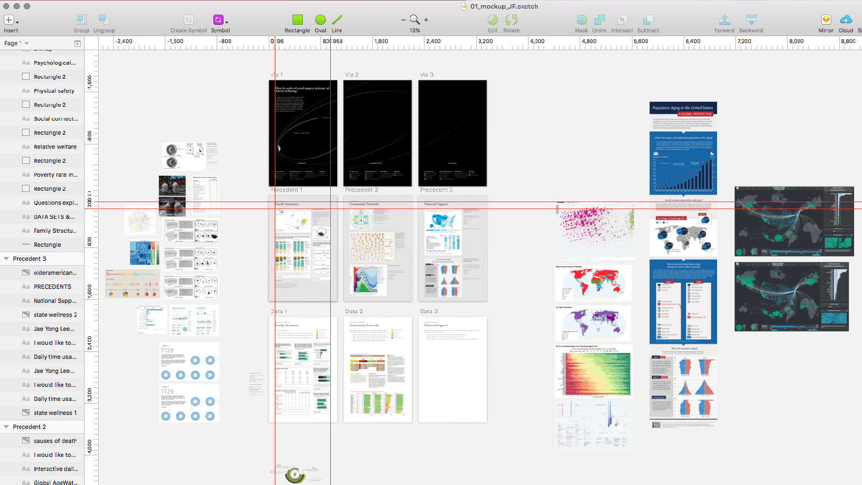Collapse the Precedent 3 group
The image size is (862, 485).
[6, 259]
